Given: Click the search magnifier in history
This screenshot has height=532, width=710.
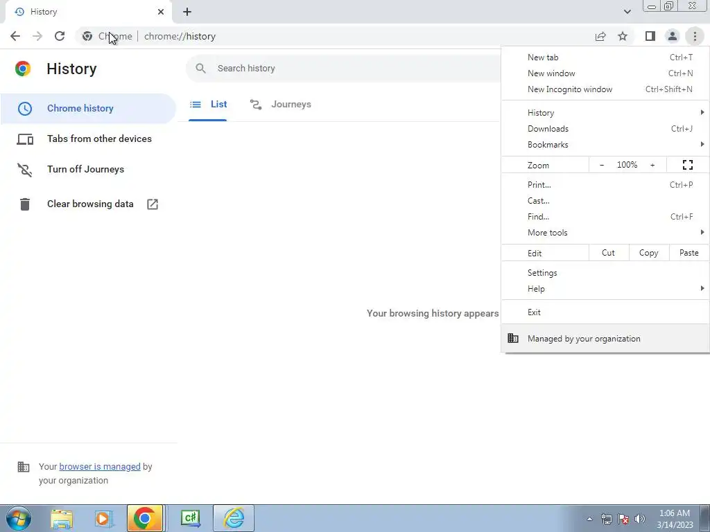Looking at the screenshot, I should click(200, 69).
